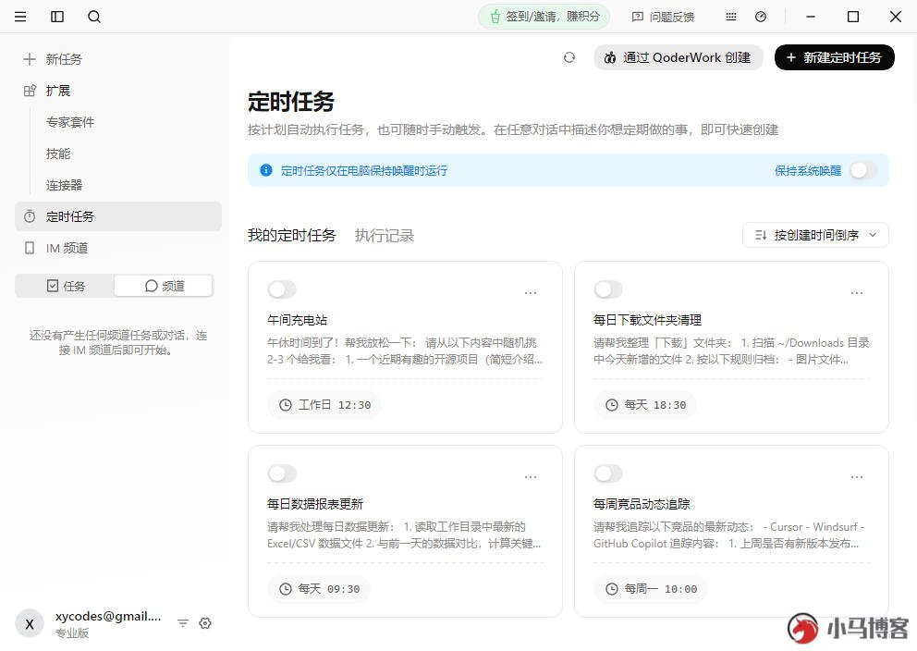Open 问题反馈 feedback link
The image size is (917, 651).
click(x=663, y=17)
